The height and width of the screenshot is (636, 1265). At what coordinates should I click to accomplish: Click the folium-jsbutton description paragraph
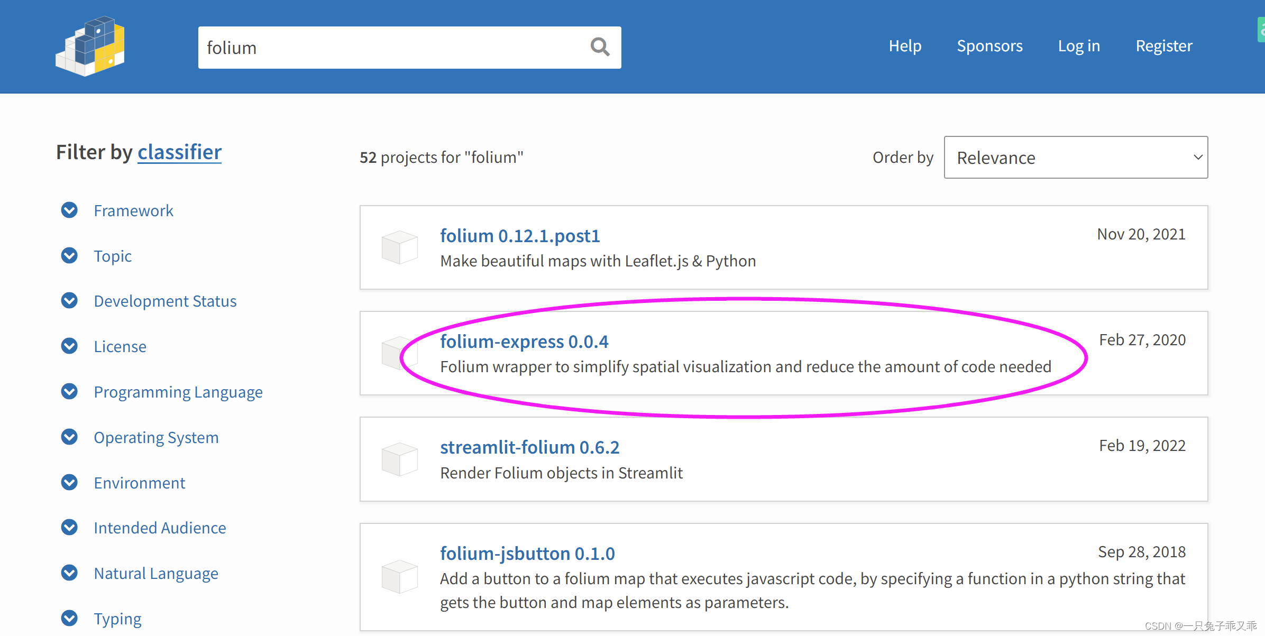point(813,591)
